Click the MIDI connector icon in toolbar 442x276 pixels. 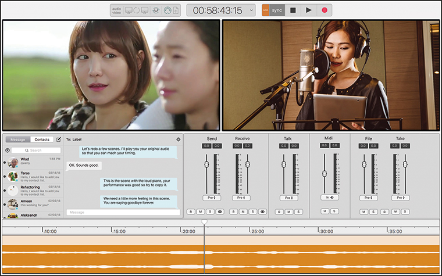(x=167, y=10)
